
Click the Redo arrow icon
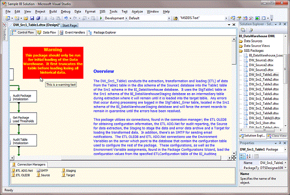coord(75,18)
